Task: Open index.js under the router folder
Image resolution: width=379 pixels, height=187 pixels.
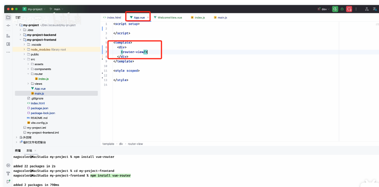Action: [42, 79]
